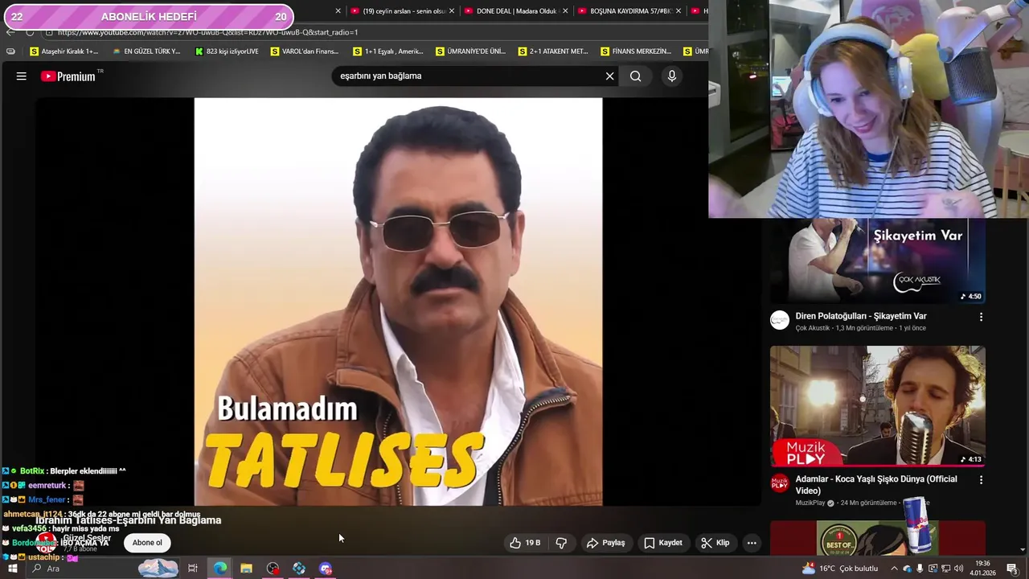Open 'Diren Polatoğulları - Şikayetim Var' title
The image size is (1029, 579).
pos(861,316)
